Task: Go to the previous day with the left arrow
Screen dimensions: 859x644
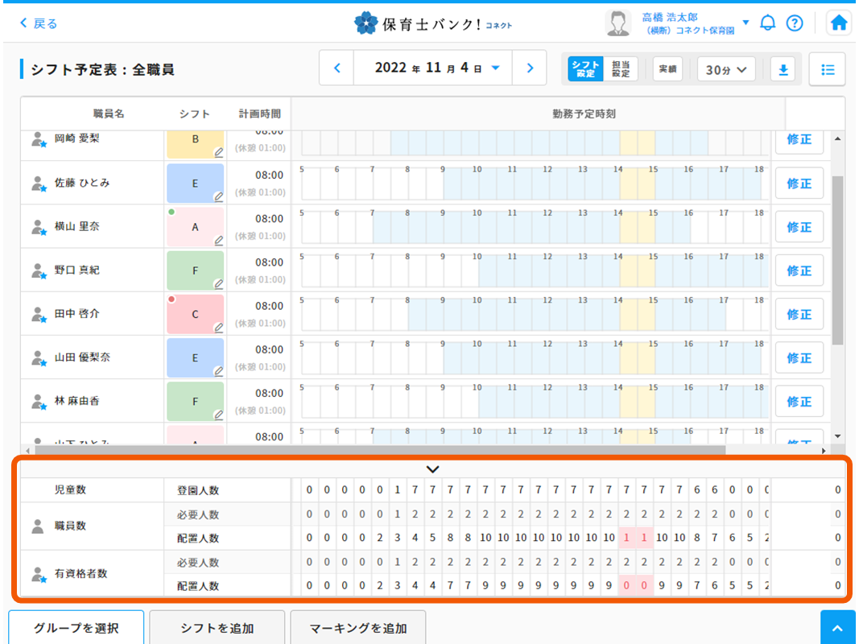Action: (336, 68)
